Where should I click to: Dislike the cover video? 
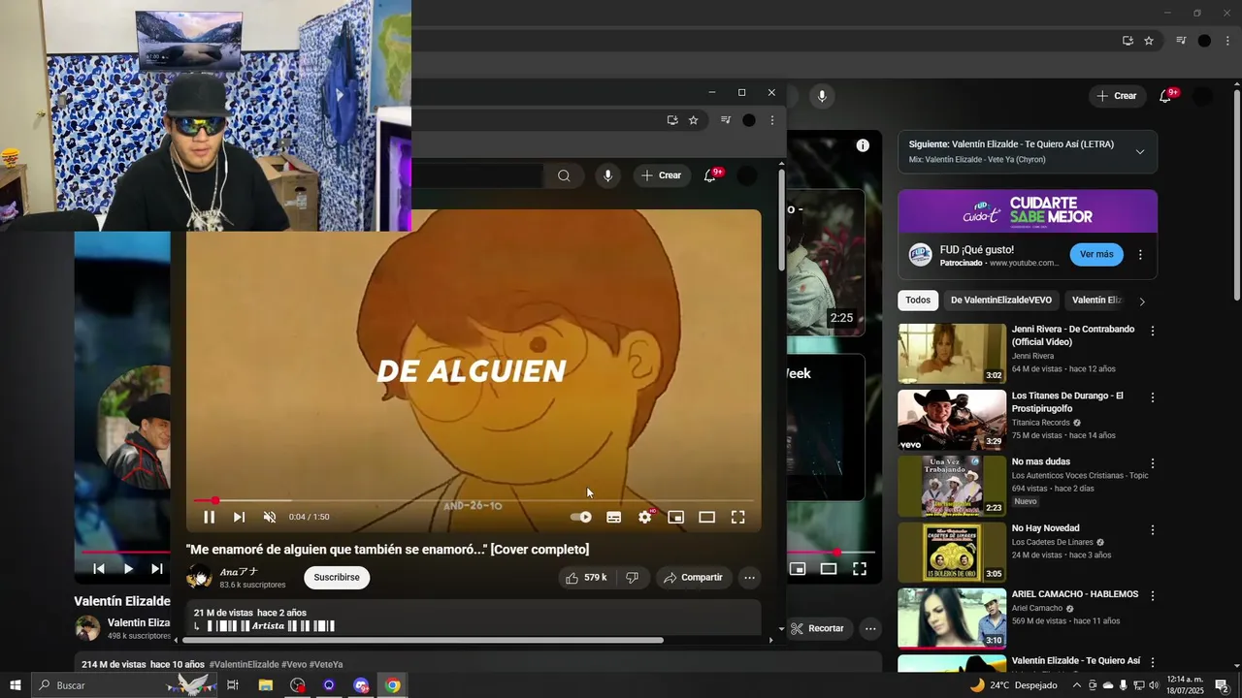pyautogui.click(x=632, y=578)
